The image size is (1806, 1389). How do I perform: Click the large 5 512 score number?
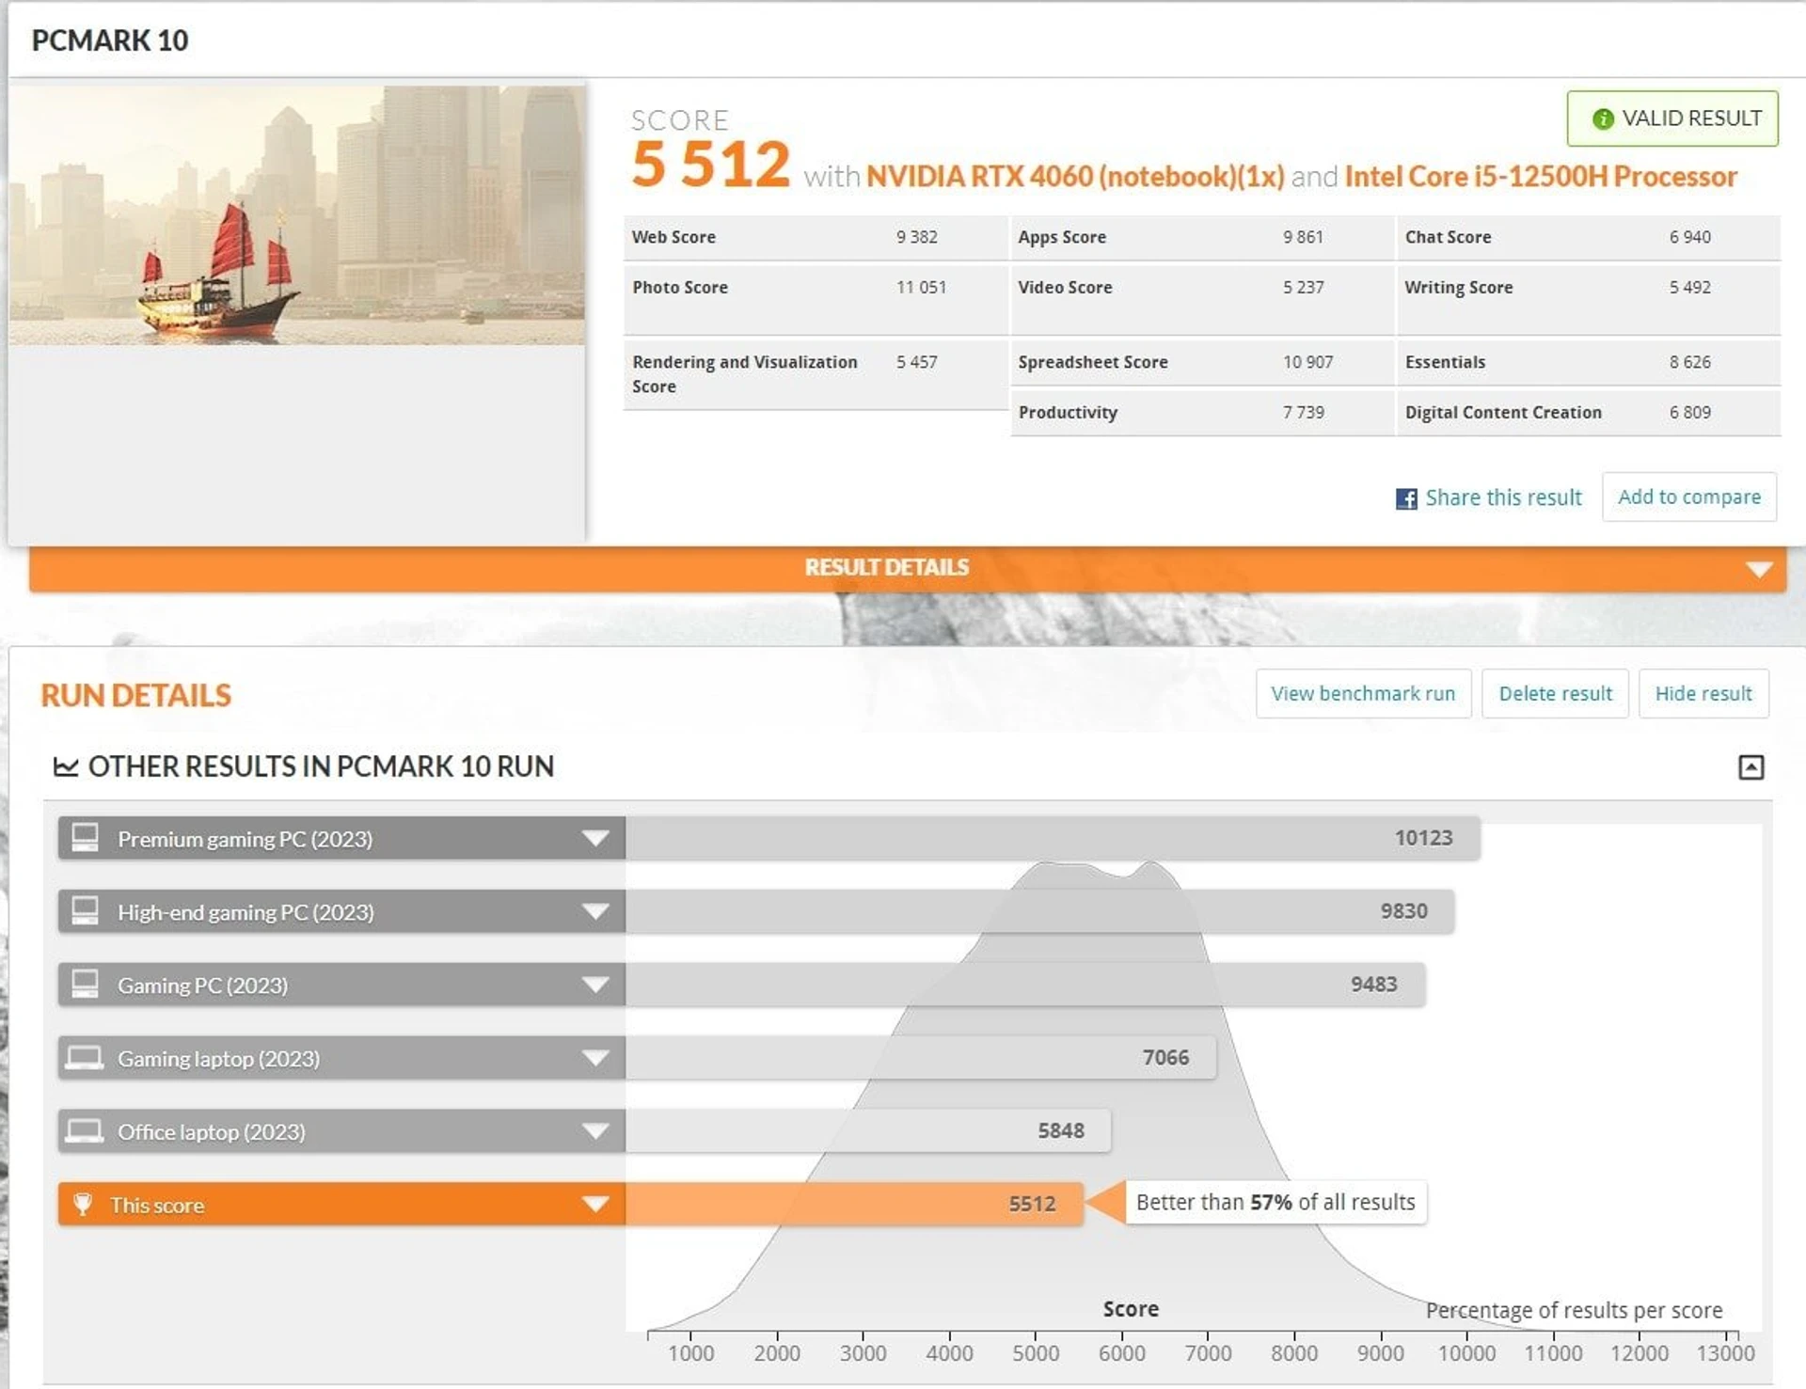(710, 165)
